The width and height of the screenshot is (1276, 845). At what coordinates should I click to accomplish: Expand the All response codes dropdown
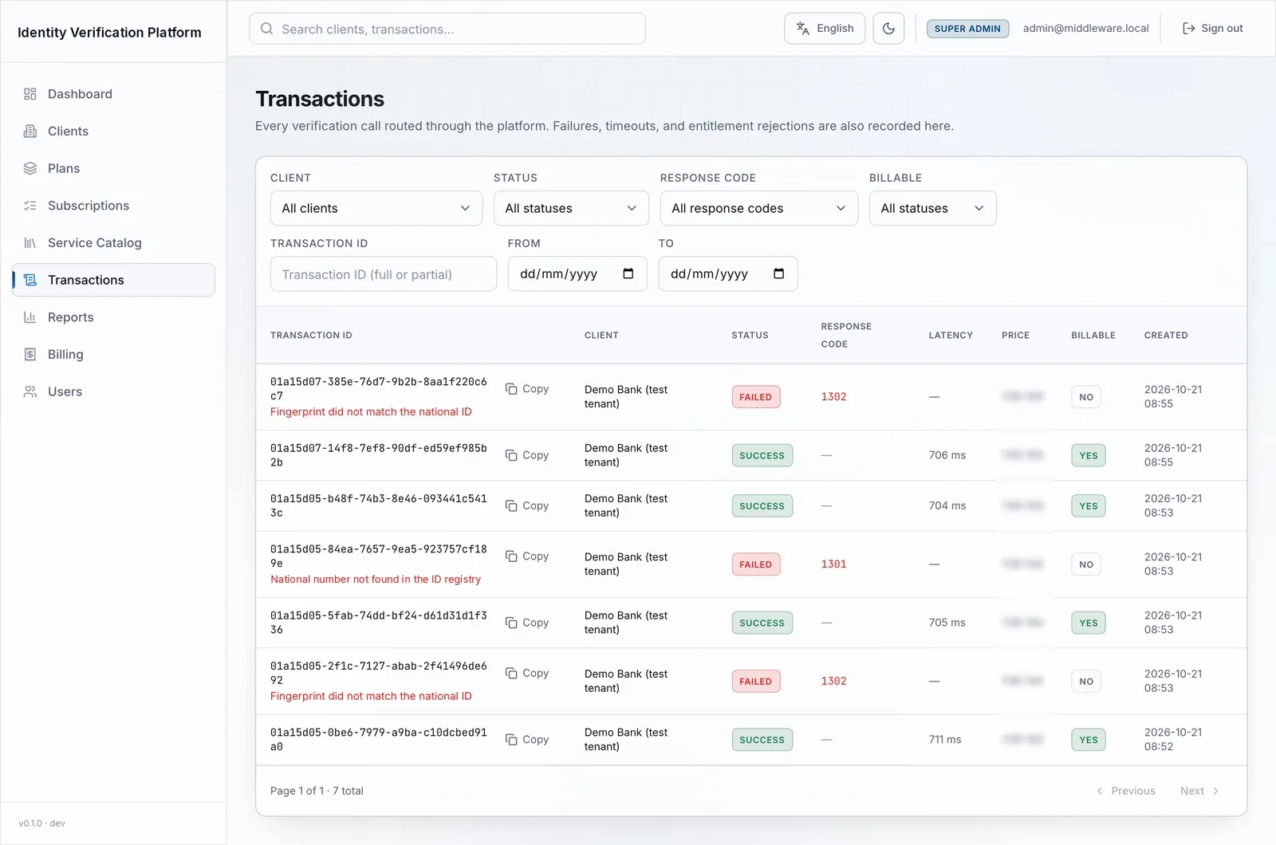759,208
